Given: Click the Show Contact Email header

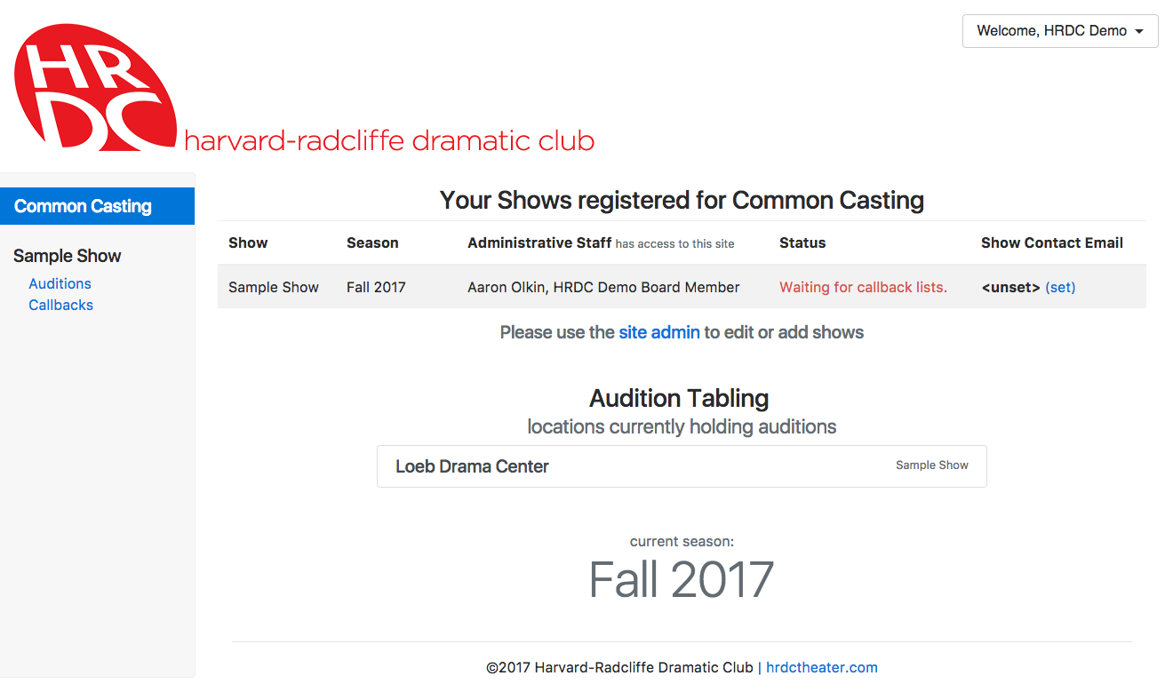Looking at the screenshot, I should [1052, 243].
